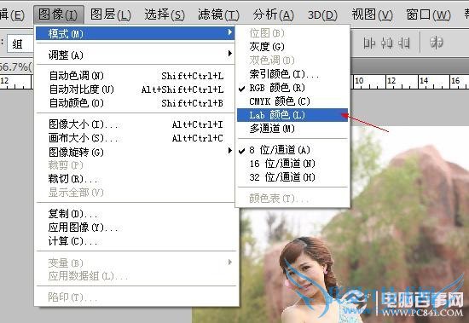The width and height of the screenshot is (469, 323).
Task: Click the auto-align layers icon
Action: click(436, 43)
